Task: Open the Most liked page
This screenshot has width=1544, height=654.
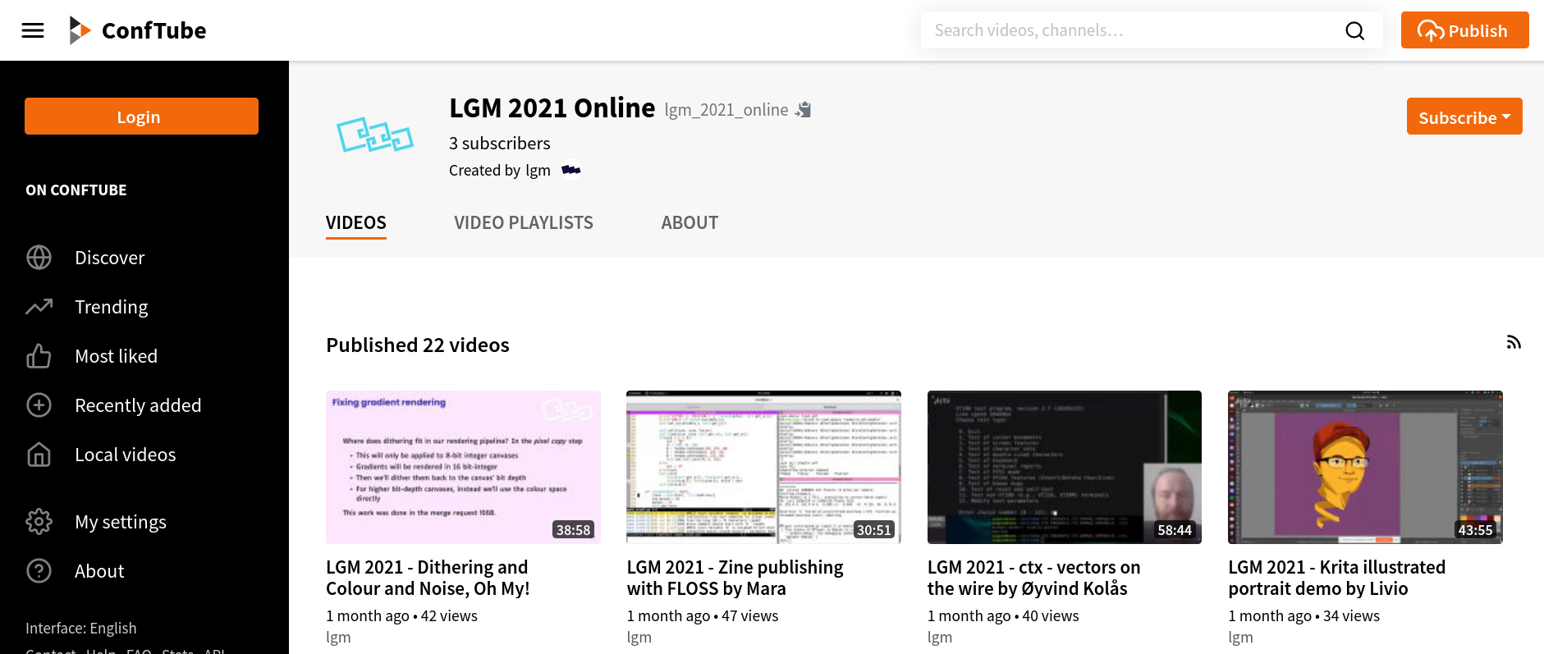Action: click(116, 356)
